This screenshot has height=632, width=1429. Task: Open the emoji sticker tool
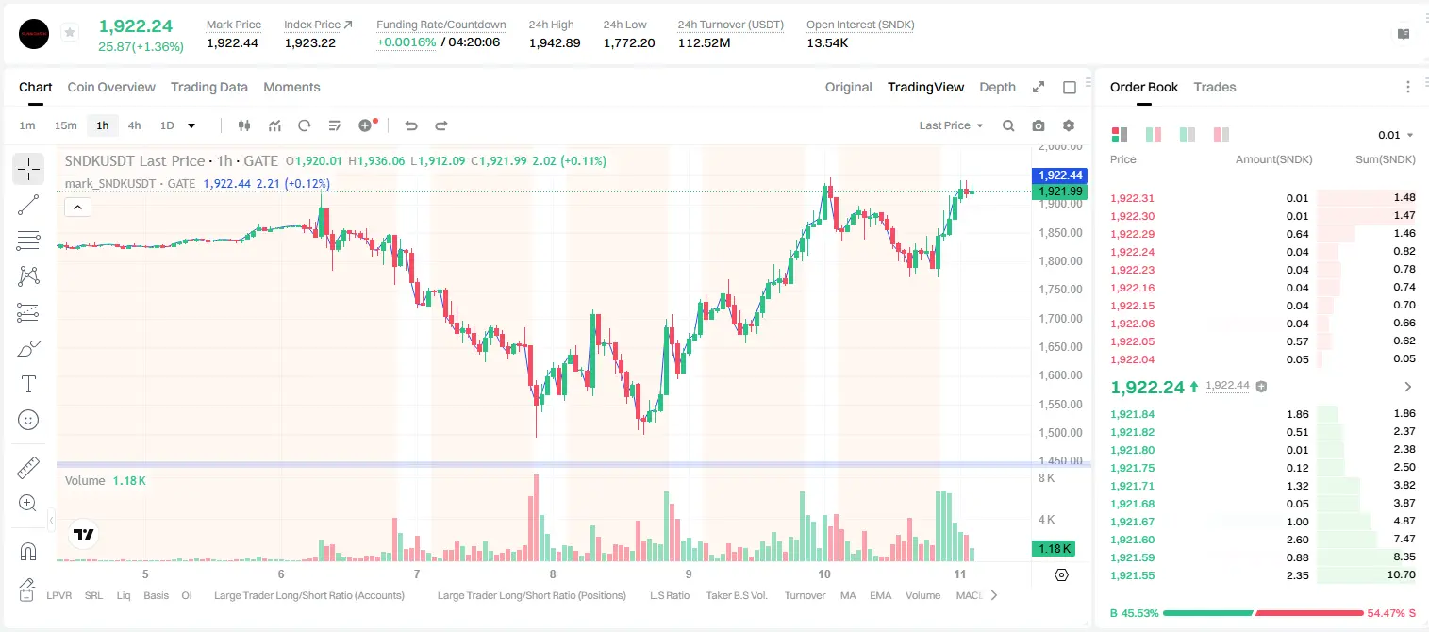(28, 420)
